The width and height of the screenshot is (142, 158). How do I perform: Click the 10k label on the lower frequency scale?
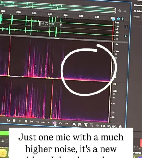point(115,91)
